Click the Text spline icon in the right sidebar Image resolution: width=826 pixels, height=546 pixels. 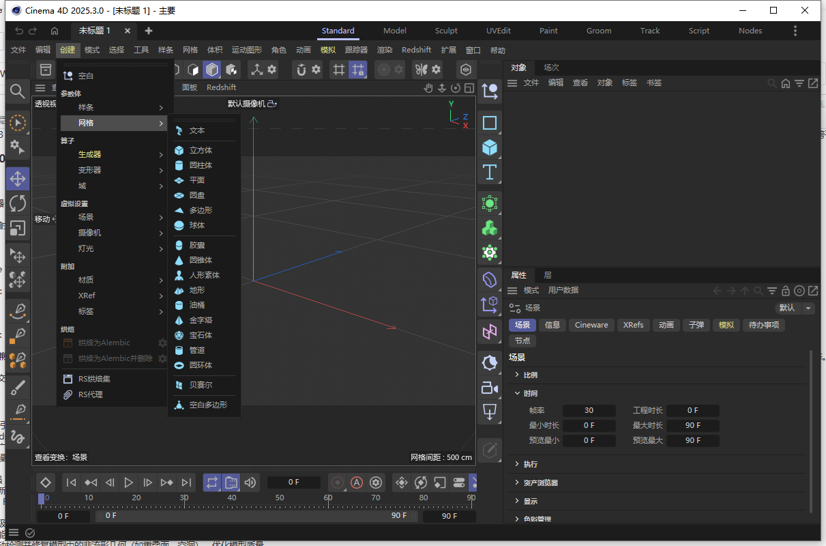(x=489, y=173)
